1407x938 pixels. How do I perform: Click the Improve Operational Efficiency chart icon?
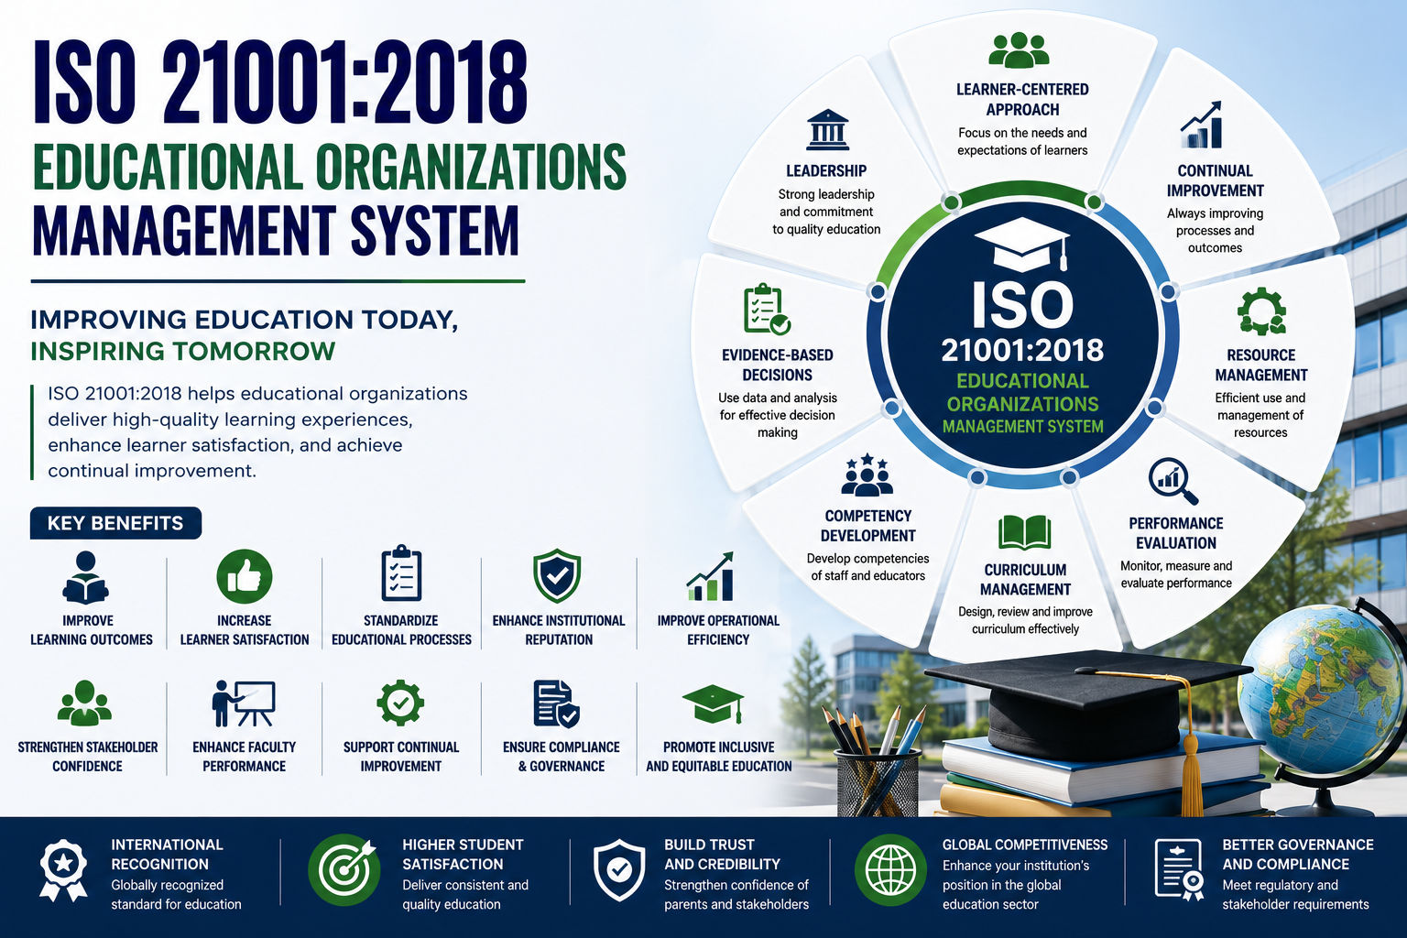[710, 576]
